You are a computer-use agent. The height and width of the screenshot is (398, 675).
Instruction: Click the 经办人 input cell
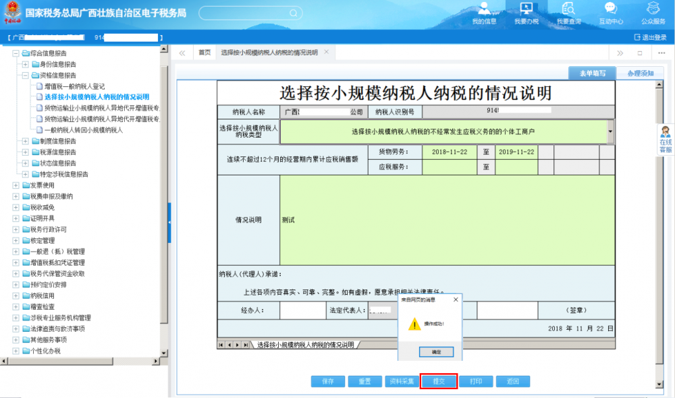302,310
